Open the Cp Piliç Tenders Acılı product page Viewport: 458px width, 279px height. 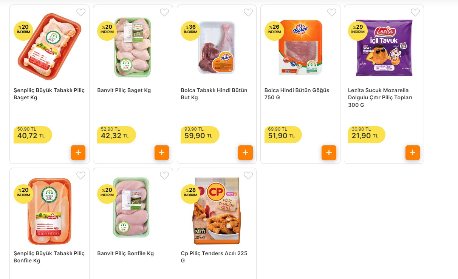click(214, 257)
